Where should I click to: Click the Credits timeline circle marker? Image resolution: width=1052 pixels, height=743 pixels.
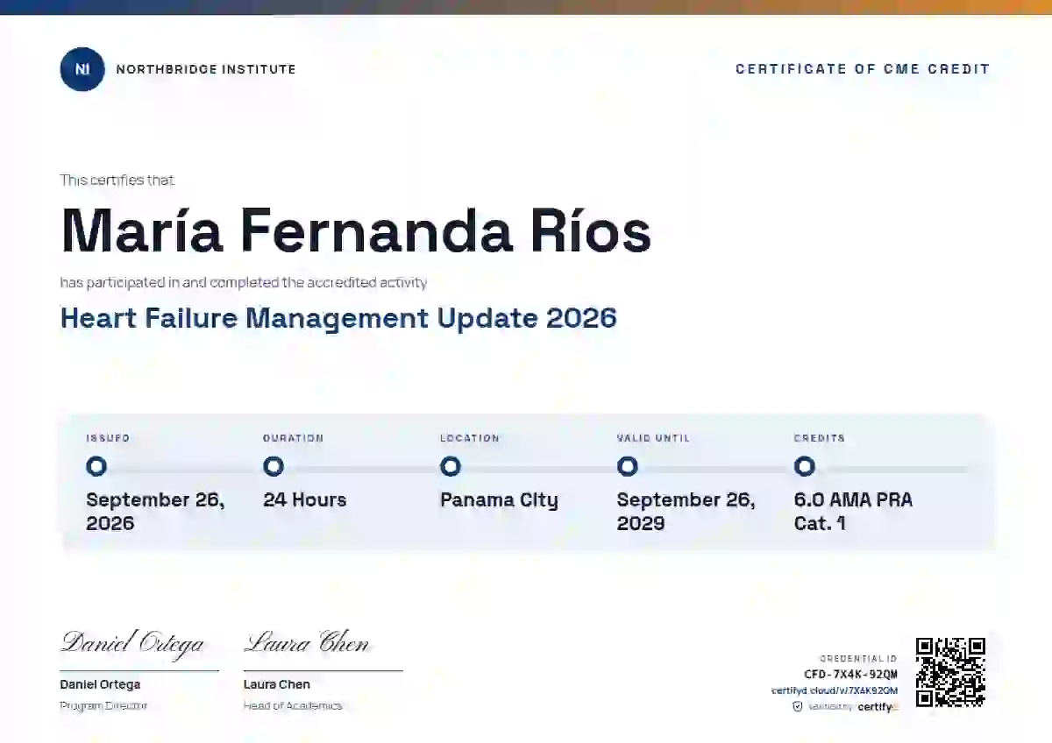tap(804, 466)
